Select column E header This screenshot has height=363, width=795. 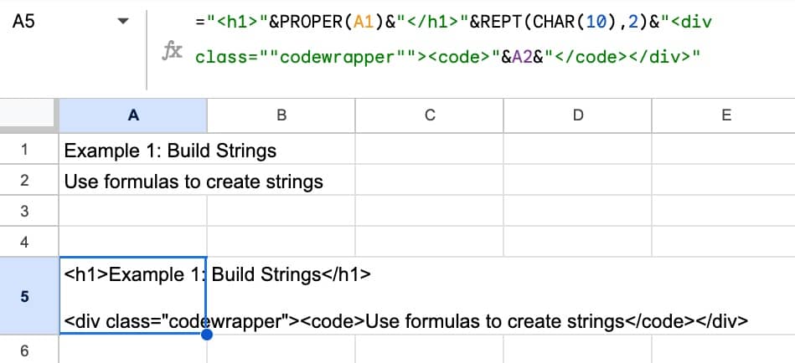(x=725, y=116)
